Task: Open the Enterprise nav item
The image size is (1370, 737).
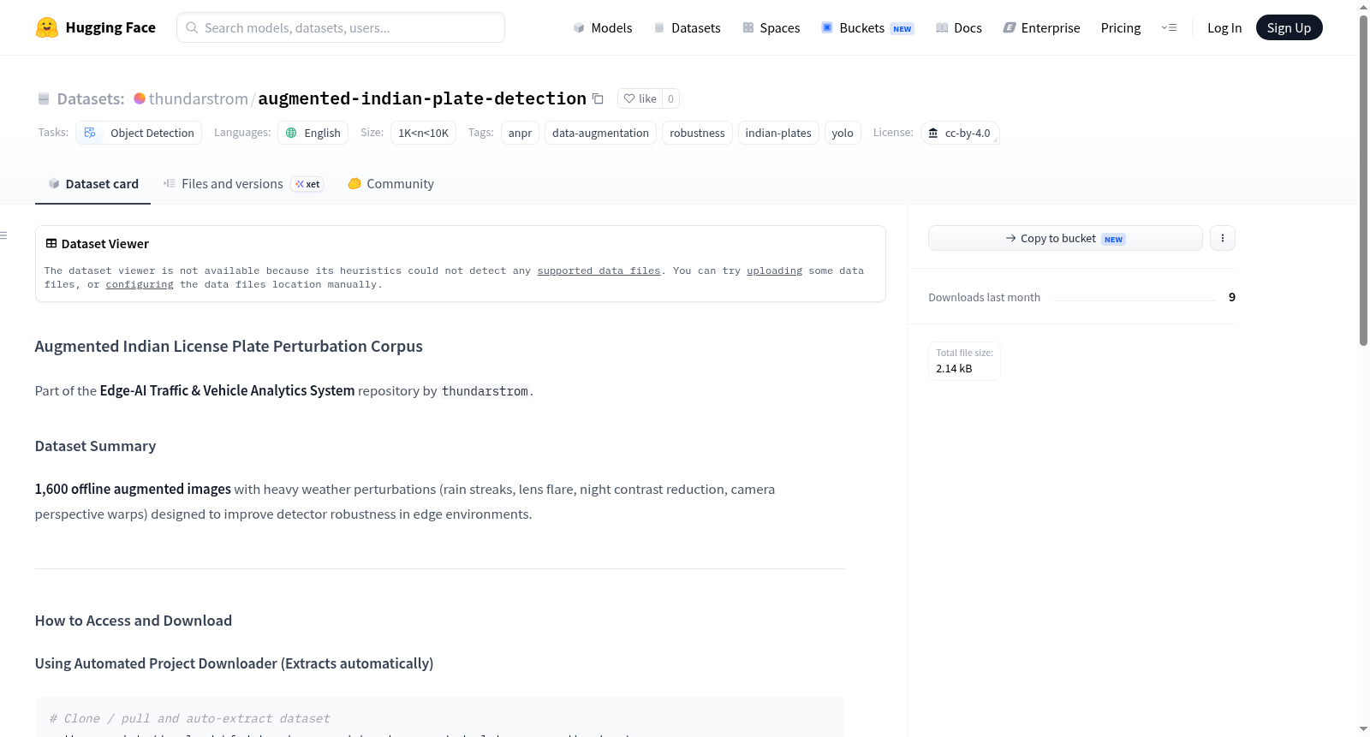Action: 1041,27
